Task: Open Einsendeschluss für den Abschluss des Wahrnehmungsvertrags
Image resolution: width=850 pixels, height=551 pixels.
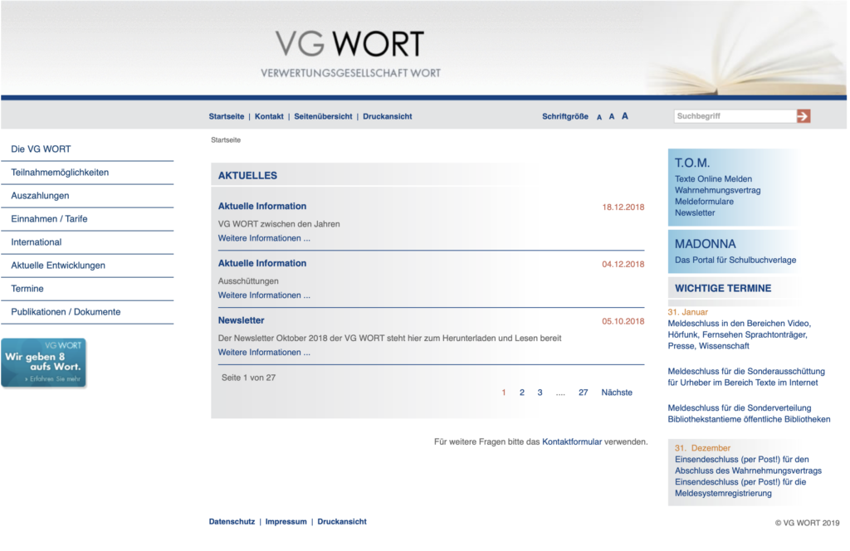Action: 748,466
